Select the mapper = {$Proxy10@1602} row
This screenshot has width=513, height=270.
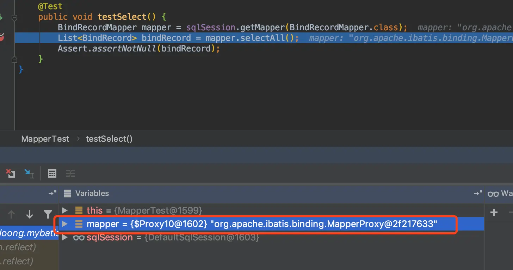click(271, 223)
